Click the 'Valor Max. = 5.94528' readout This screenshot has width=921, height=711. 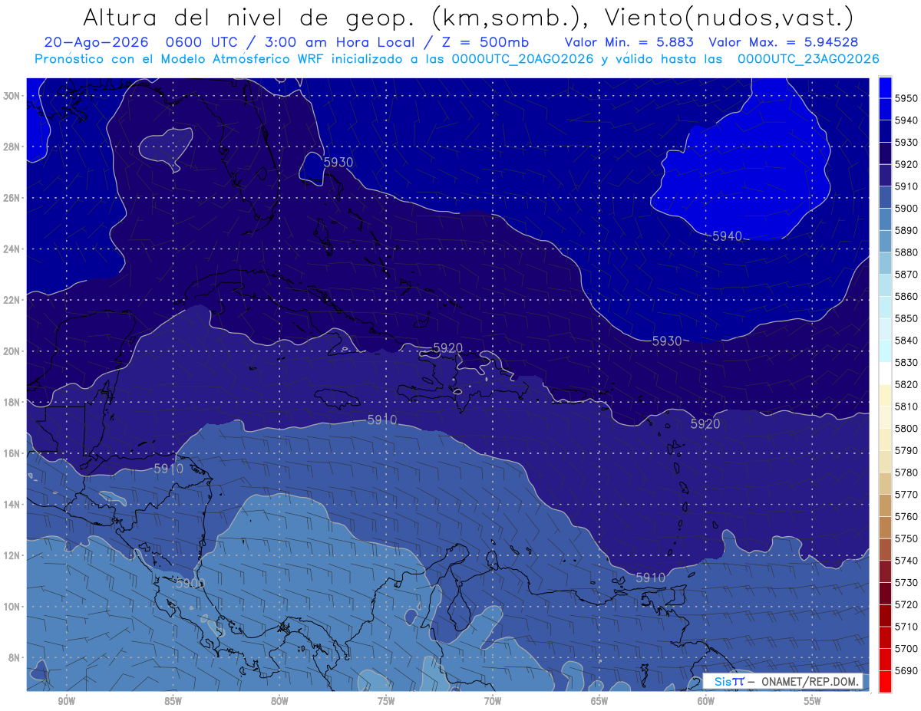coord(784,42)
